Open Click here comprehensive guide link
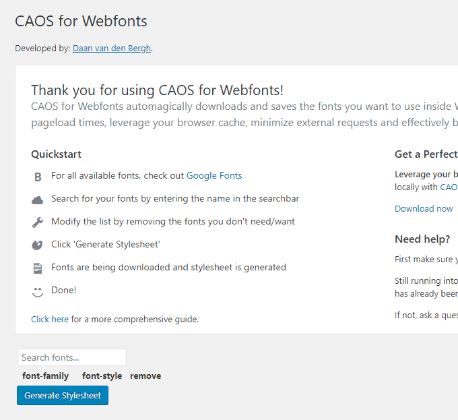This screenshot has height=420, width=458. point(50,319)
